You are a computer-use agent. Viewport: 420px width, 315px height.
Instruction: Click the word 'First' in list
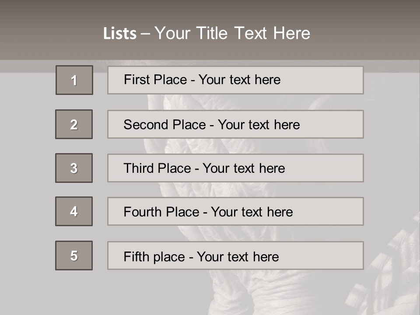[x=136, y=80]
